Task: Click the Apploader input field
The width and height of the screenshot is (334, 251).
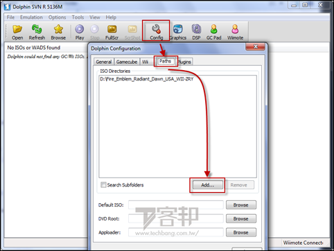Action: 176,232
